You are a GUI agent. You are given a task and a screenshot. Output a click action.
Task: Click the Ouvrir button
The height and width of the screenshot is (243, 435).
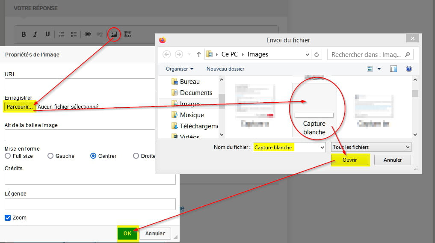(350, 160)
